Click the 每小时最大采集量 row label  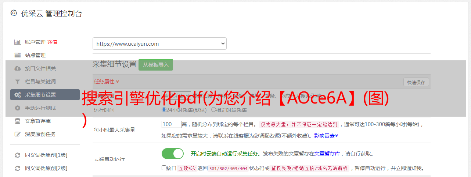[114, 130]
